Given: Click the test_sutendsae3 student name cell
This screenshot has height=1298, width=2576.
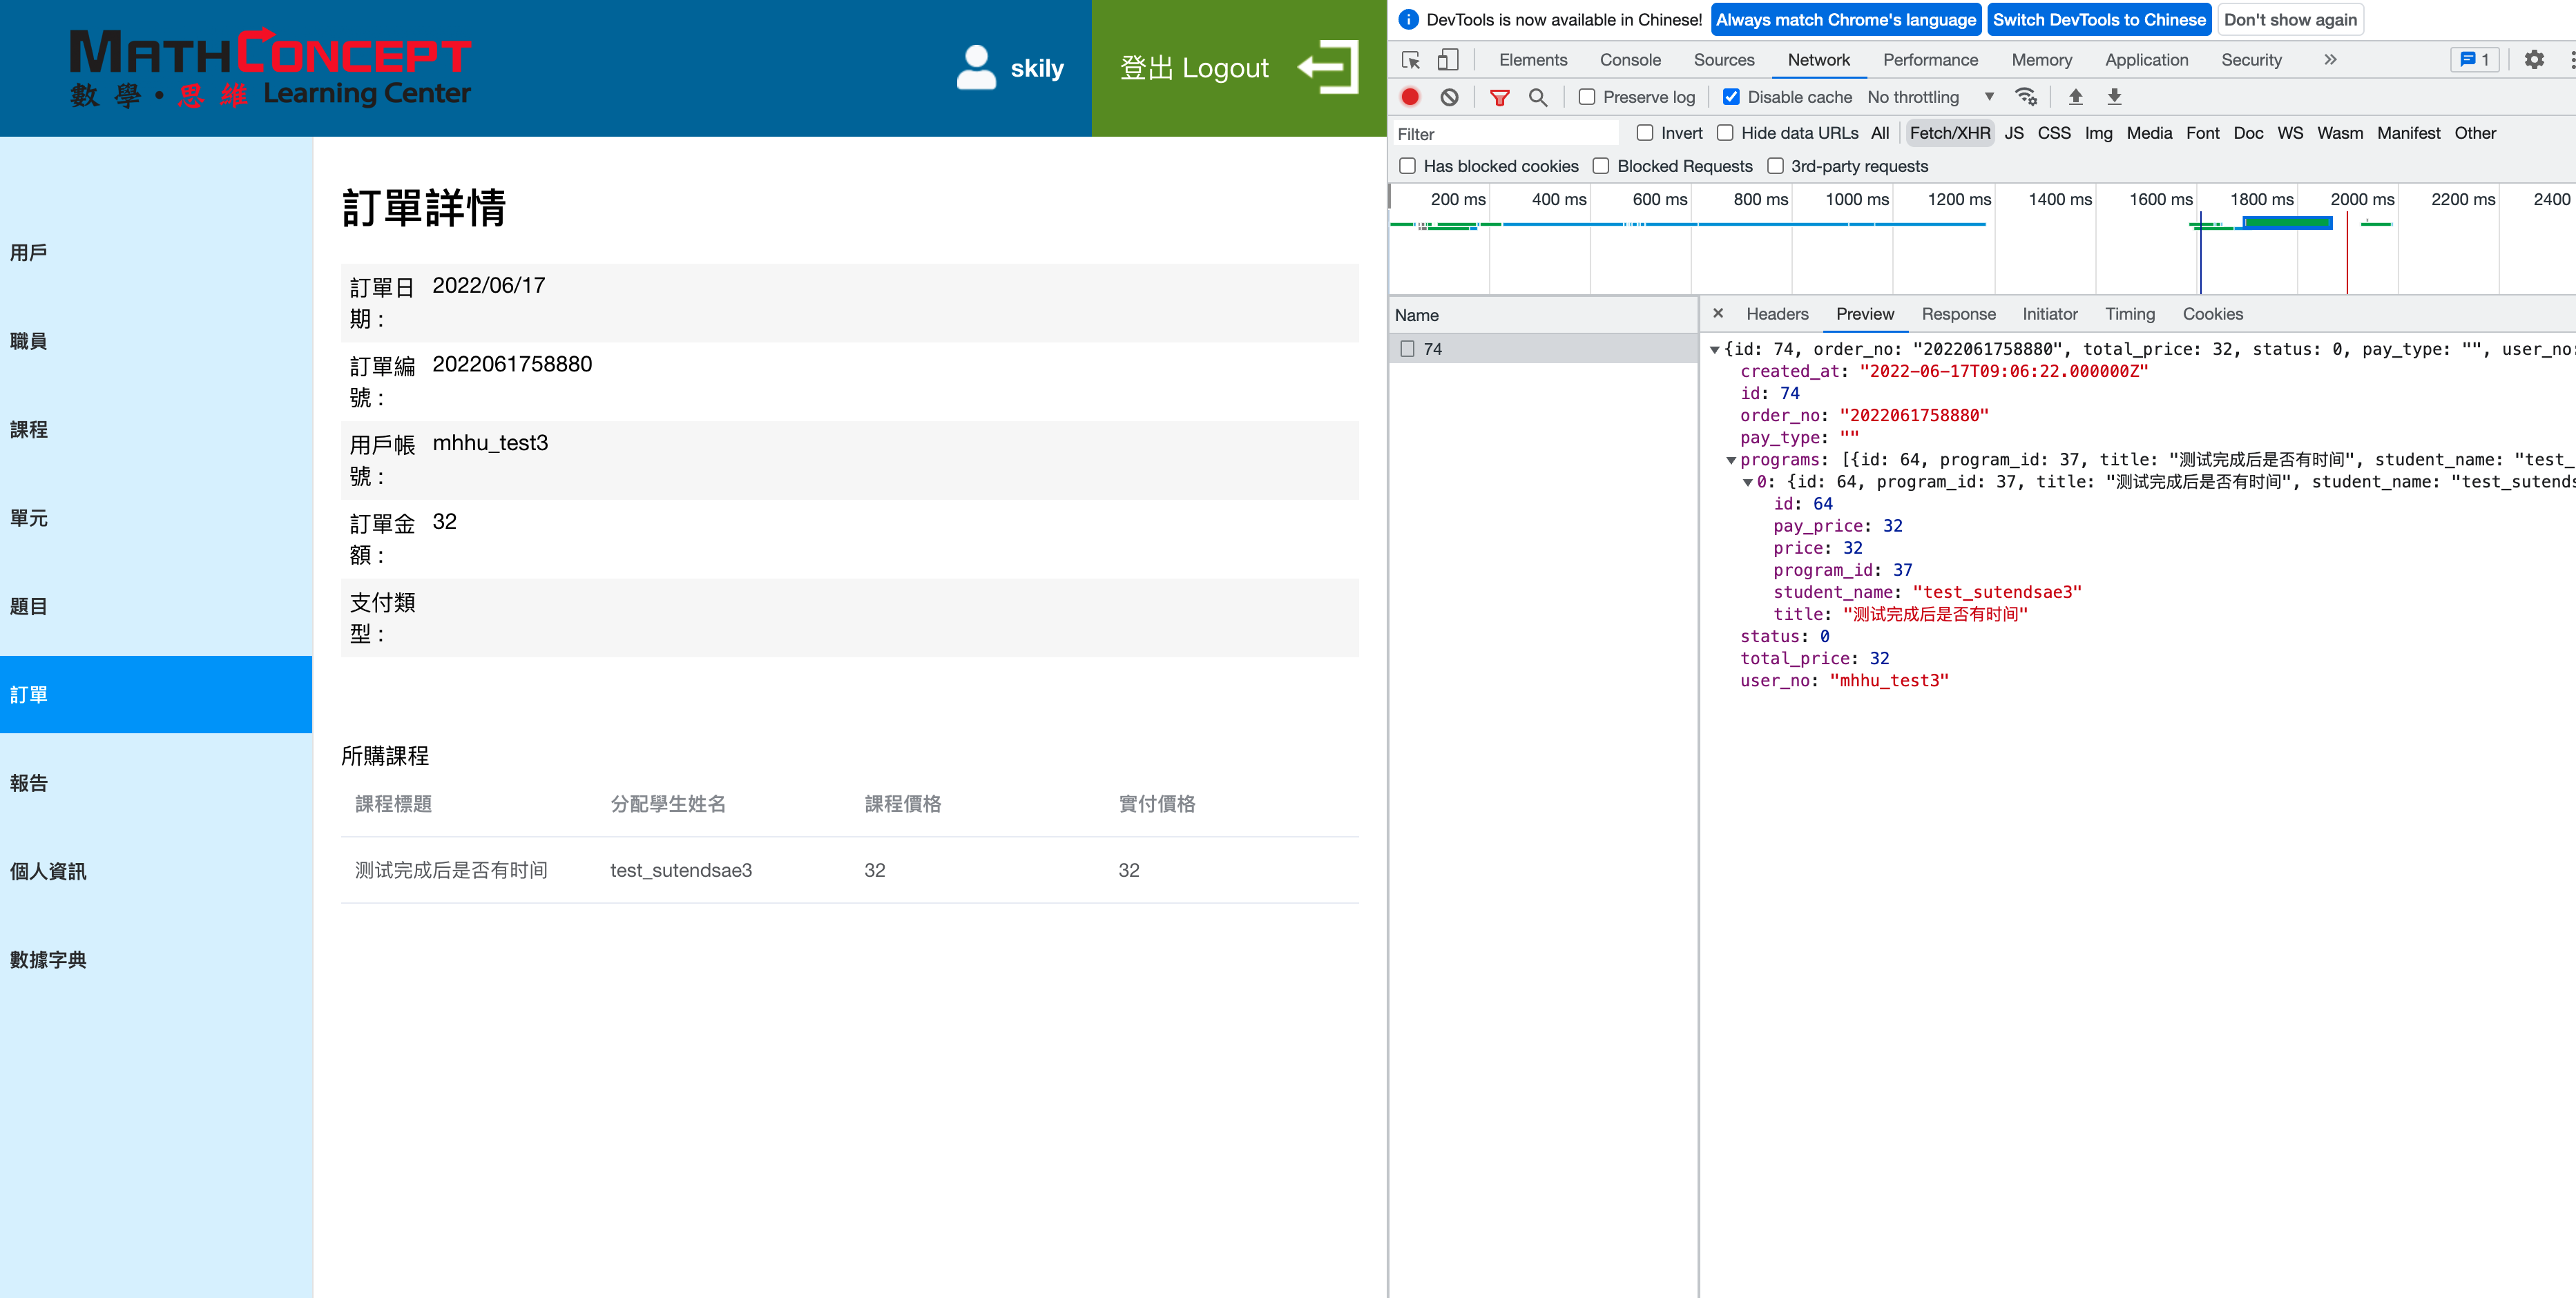Looking at the screenshot, I should [681, 870].
